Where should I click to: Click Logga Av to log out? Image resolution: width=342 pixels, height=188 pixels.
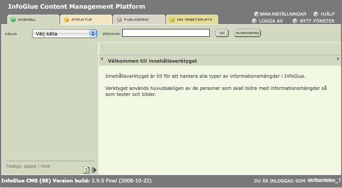click(x=271, y=21)
